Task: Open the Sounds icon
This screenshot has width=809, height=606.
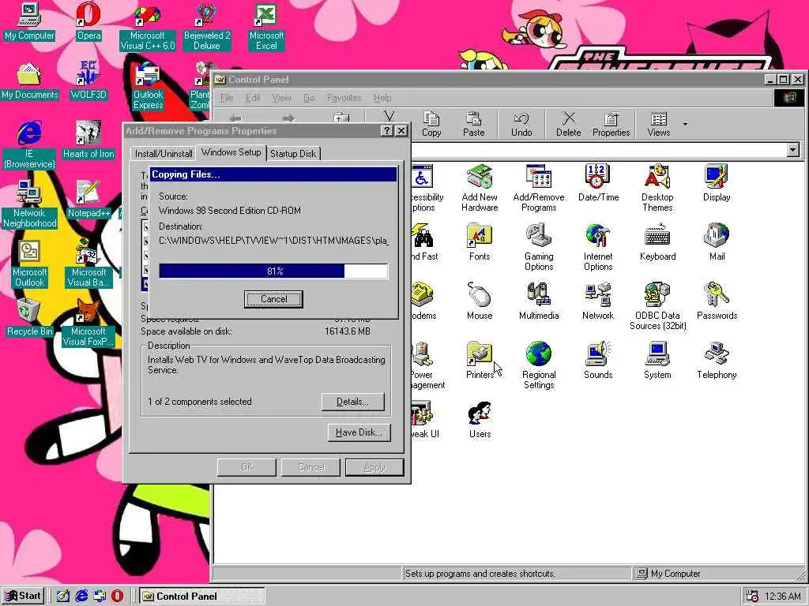Action: point(598,361)
